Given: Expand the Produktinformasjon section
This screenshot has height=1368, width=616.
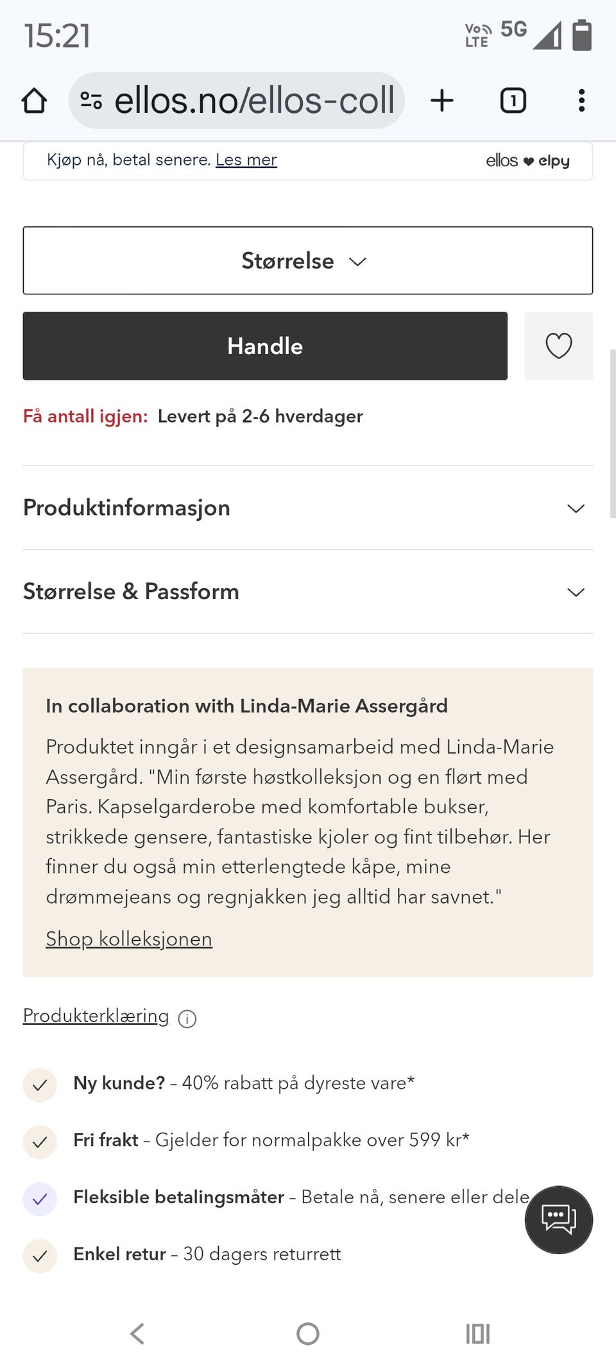Looking at the screenshot, I should tap(307, 508).
